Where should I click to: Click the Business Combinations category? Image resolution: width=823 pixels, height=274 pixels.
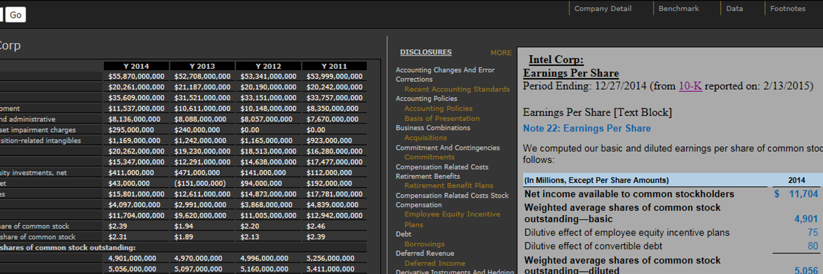tap(433, 128)
